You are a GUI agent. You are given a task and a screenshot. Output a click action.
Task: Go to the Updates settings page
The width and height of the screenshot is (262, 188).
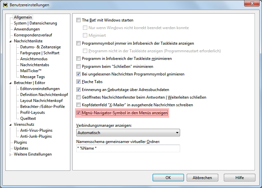(21, 148)
